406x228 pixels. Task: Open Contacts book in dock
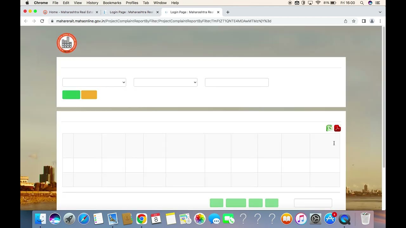tap(127, 219)
